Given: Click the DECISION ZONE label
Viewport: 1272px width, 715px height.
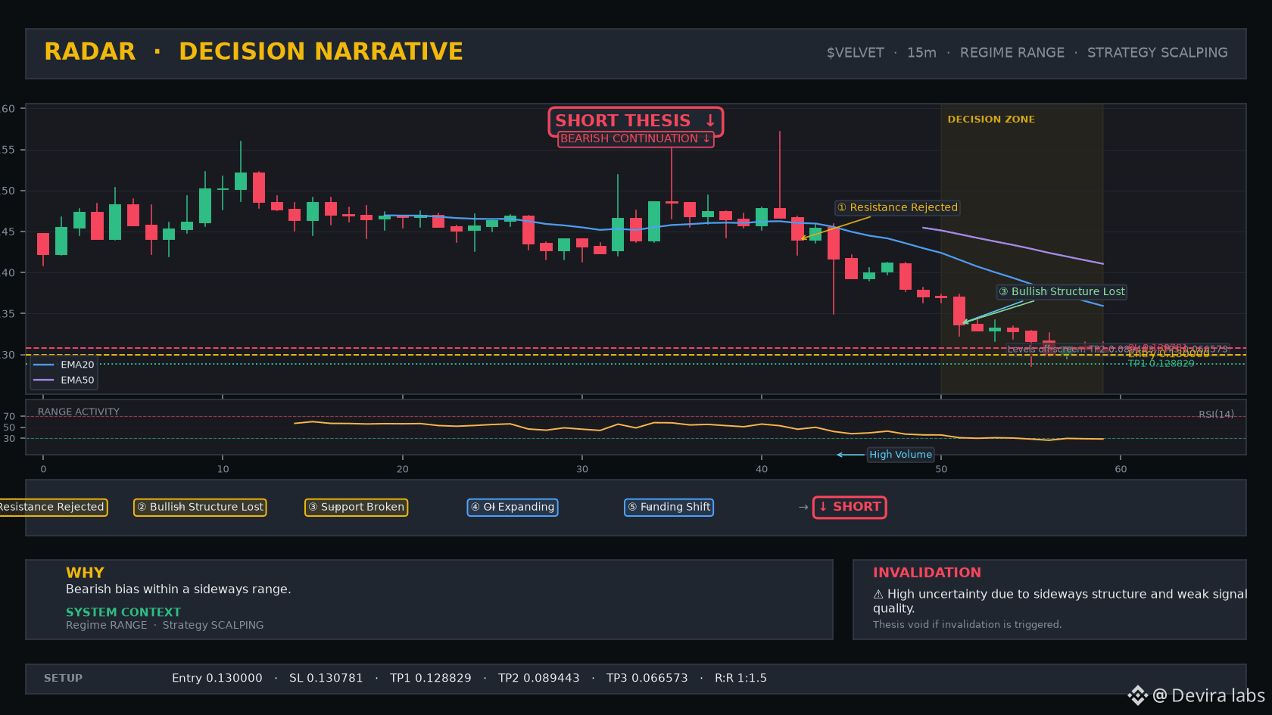Looking at the screenshot, I should click(x=991, y=120).
